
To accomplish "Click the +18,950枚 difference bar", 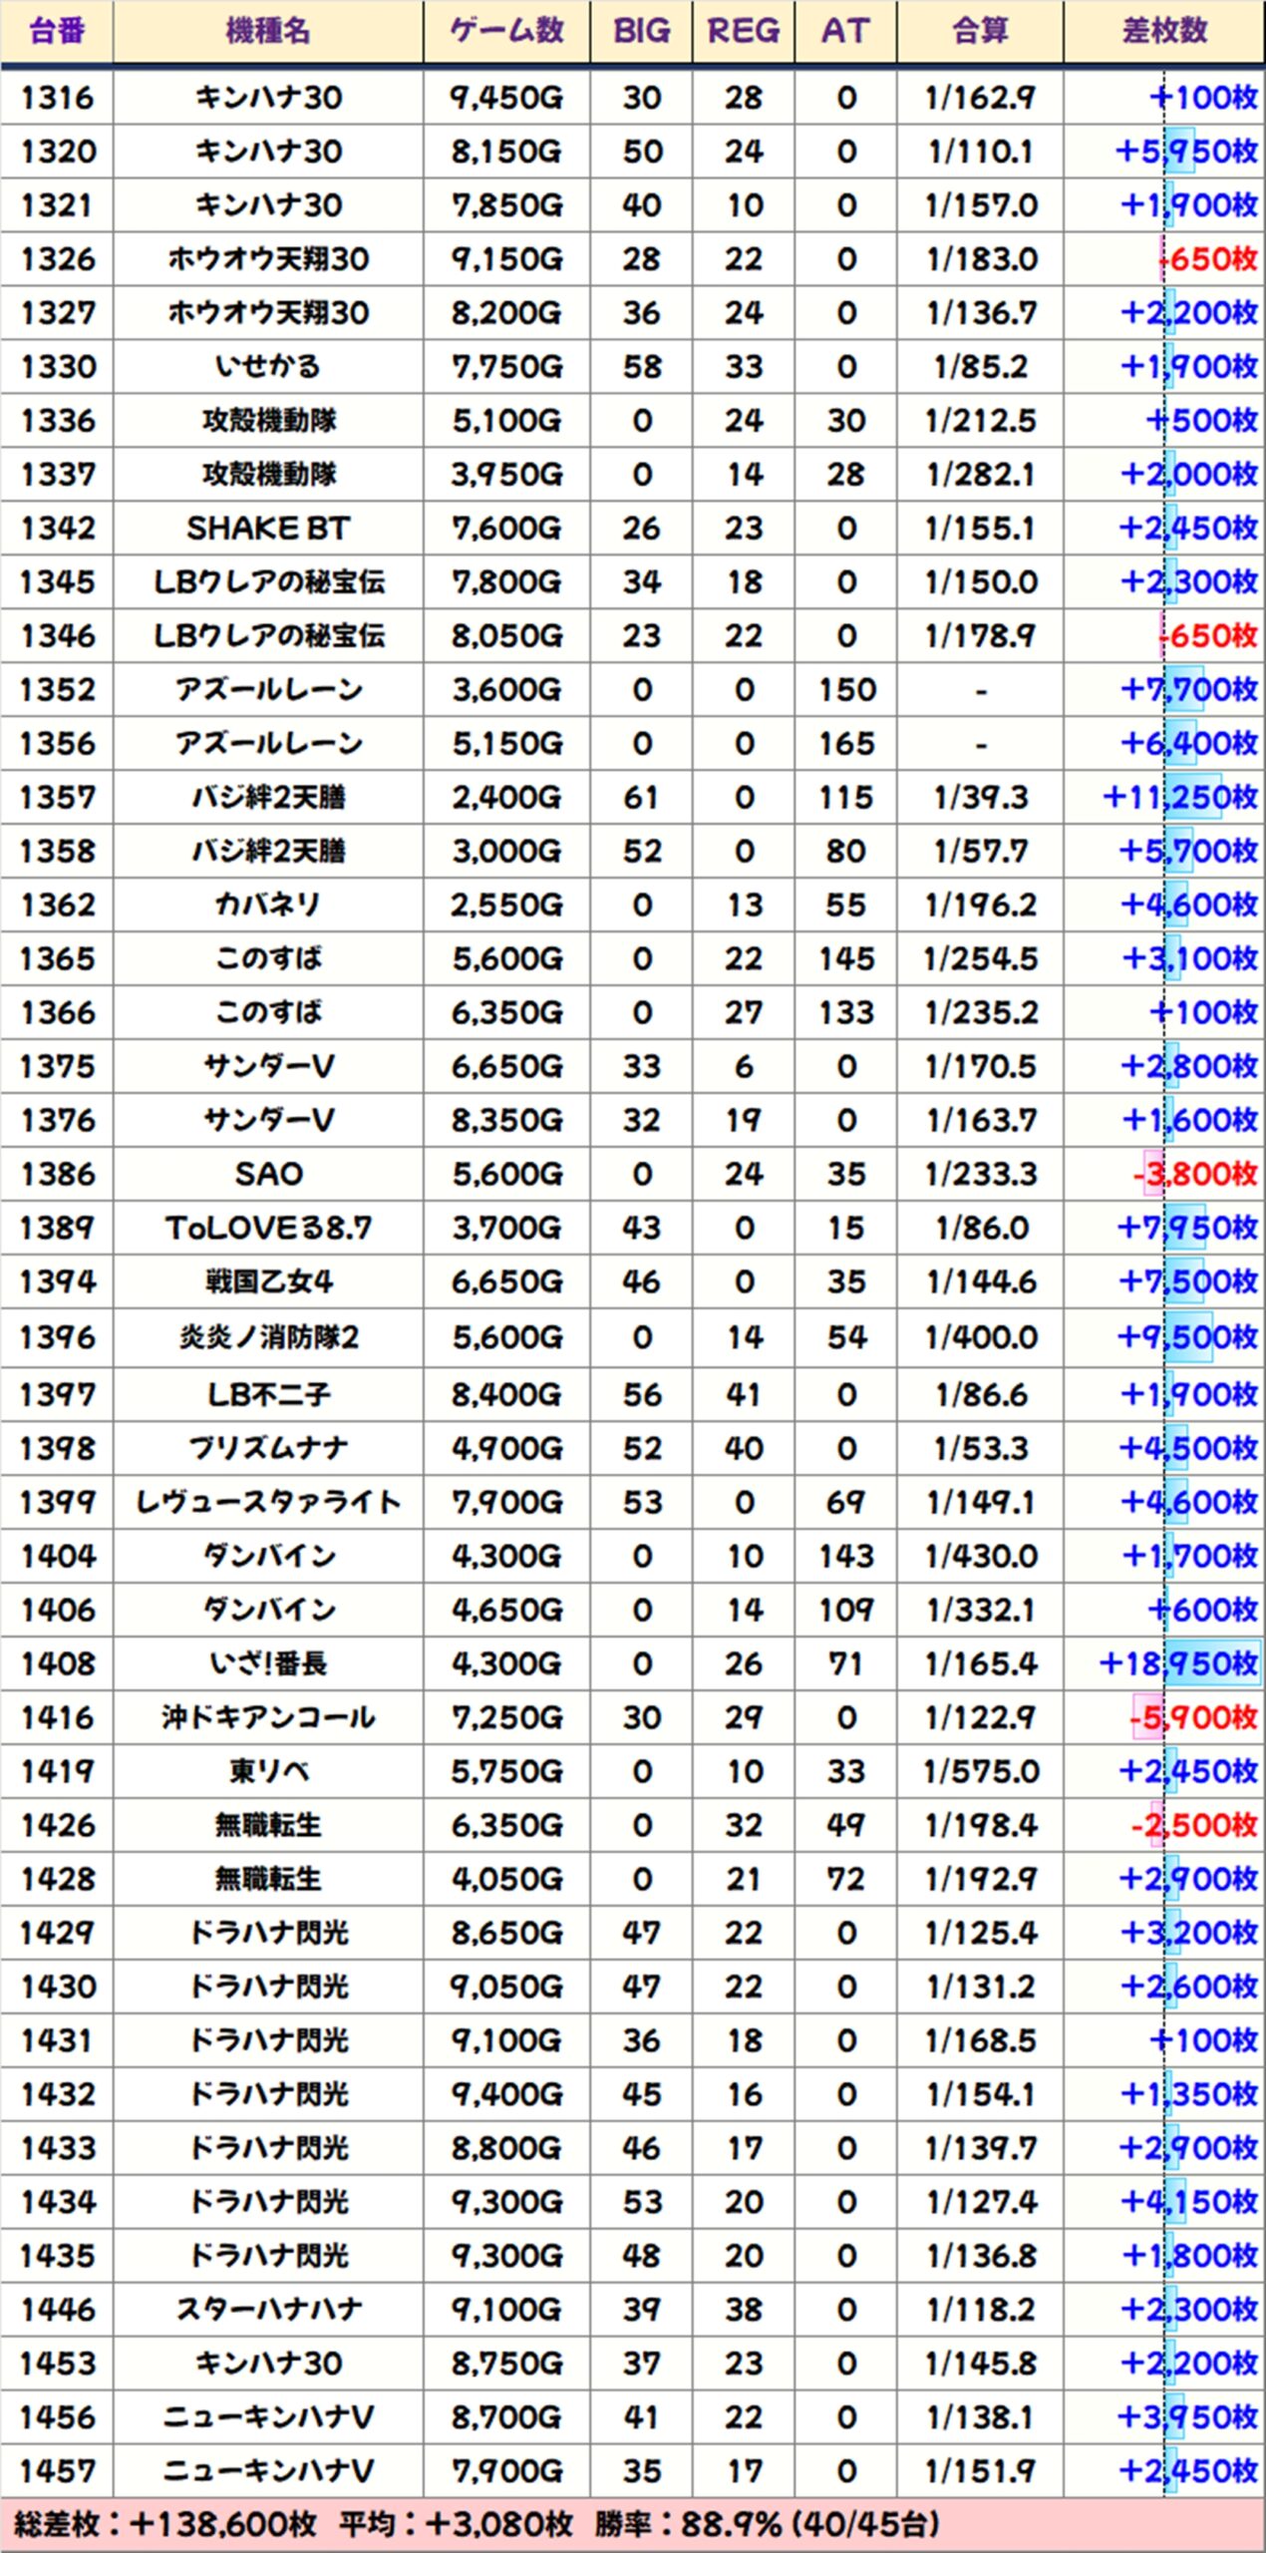I will pos(1178,1663).
